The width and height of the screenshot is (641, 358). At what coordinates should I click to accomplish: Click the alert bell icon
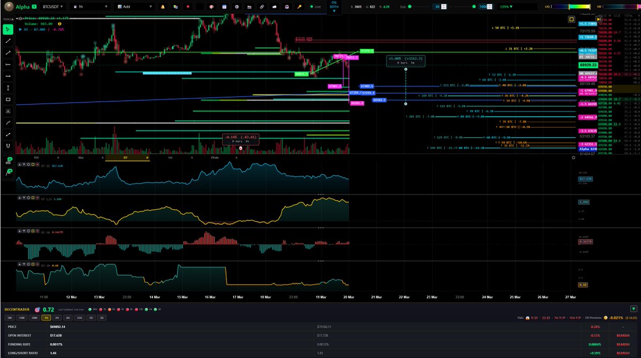point(162,7)
